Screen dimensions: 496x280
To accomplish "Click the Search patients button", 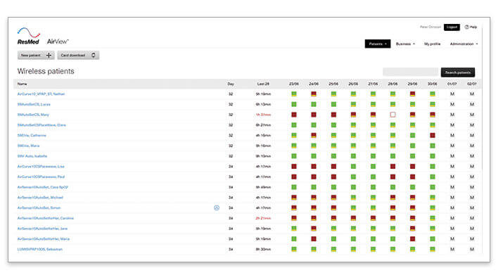I will tap(458, 72).
